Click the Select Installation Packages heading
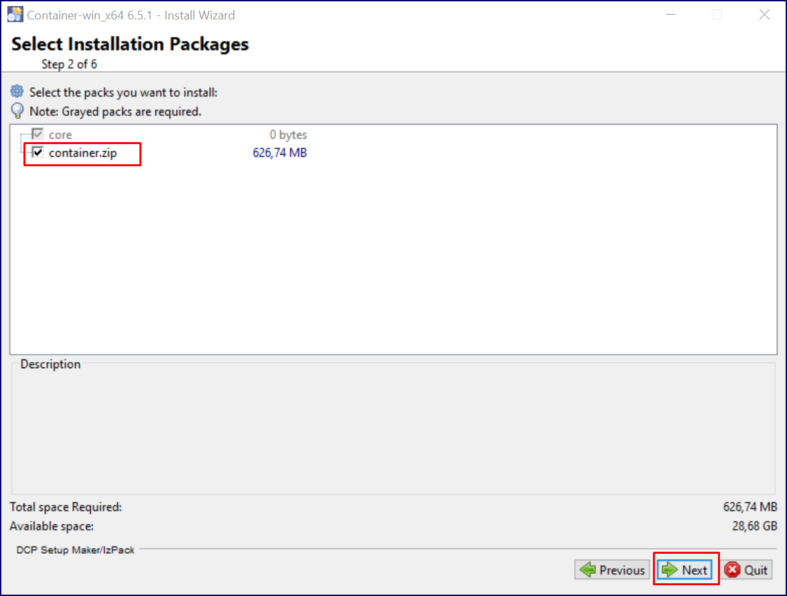Viewport: 787px width, 596px height. [x=130, y=44]
